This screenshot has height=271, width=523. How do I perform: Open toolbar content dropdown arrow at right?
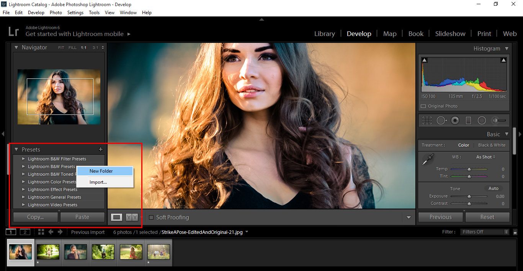(409, 217)
